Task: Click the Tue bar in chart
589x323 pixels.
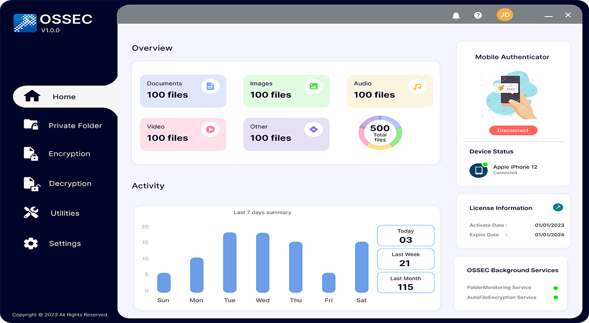Action: 230,263
